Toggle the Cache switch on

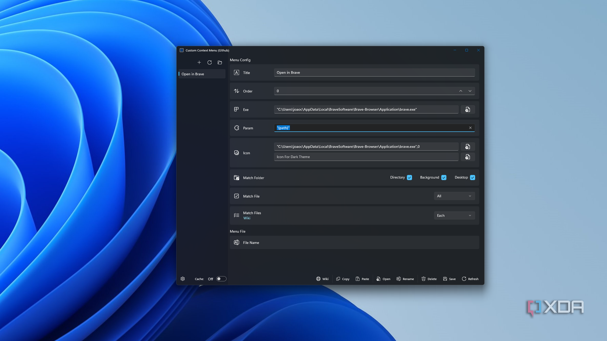[x=221, y=279]
